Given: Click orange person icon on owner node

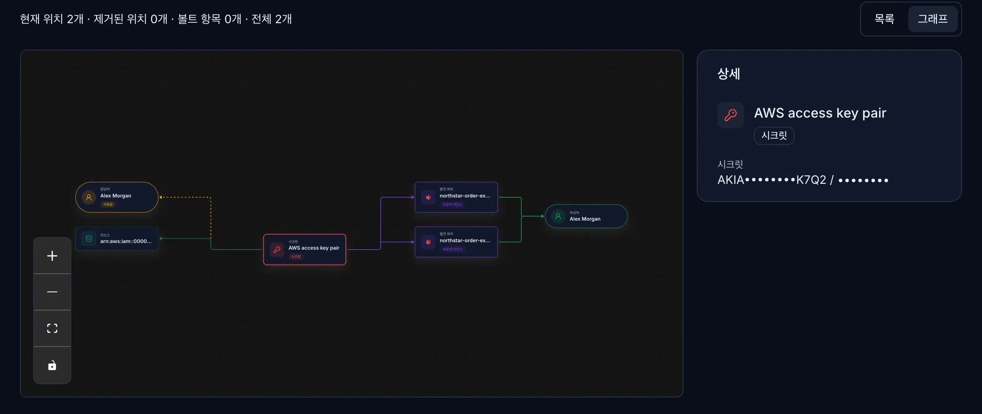Looking at the screenshot, I should (89, 197).
